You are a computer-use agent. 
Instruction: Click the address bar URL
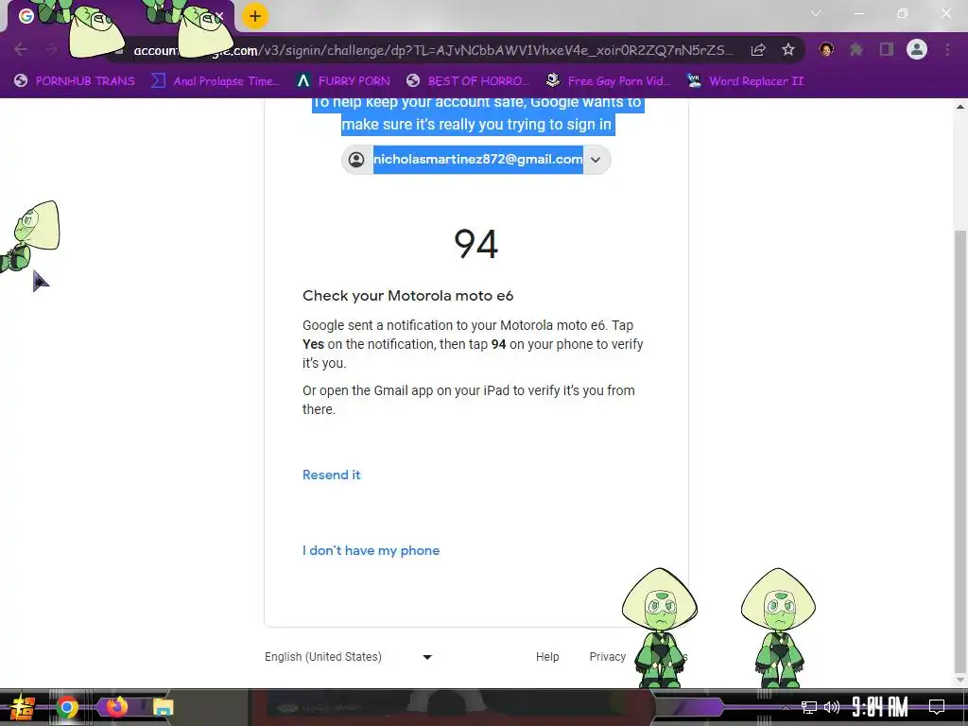[432, 50]
